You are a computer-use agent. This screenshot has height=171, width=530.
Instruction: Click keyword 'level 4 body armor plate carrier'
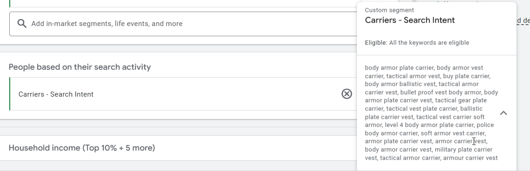pyautogui.click(x=429, y=125)
